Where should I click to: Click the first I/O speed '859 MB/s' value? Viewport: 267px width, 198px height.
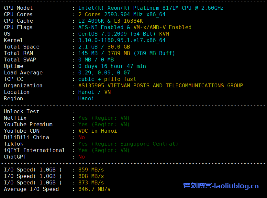click(x=91, y=170)
